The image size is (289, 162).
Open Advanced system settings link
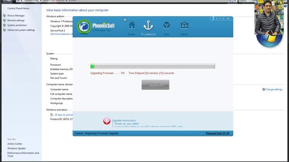21,30
